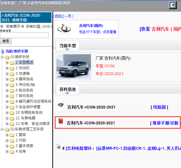Click folder icon of 10 车辆控制系统
The image size is (181, 168).
[x=12, y=113]
